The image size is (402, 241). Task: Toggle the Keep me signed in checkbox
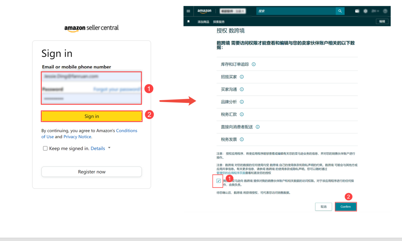45,149
